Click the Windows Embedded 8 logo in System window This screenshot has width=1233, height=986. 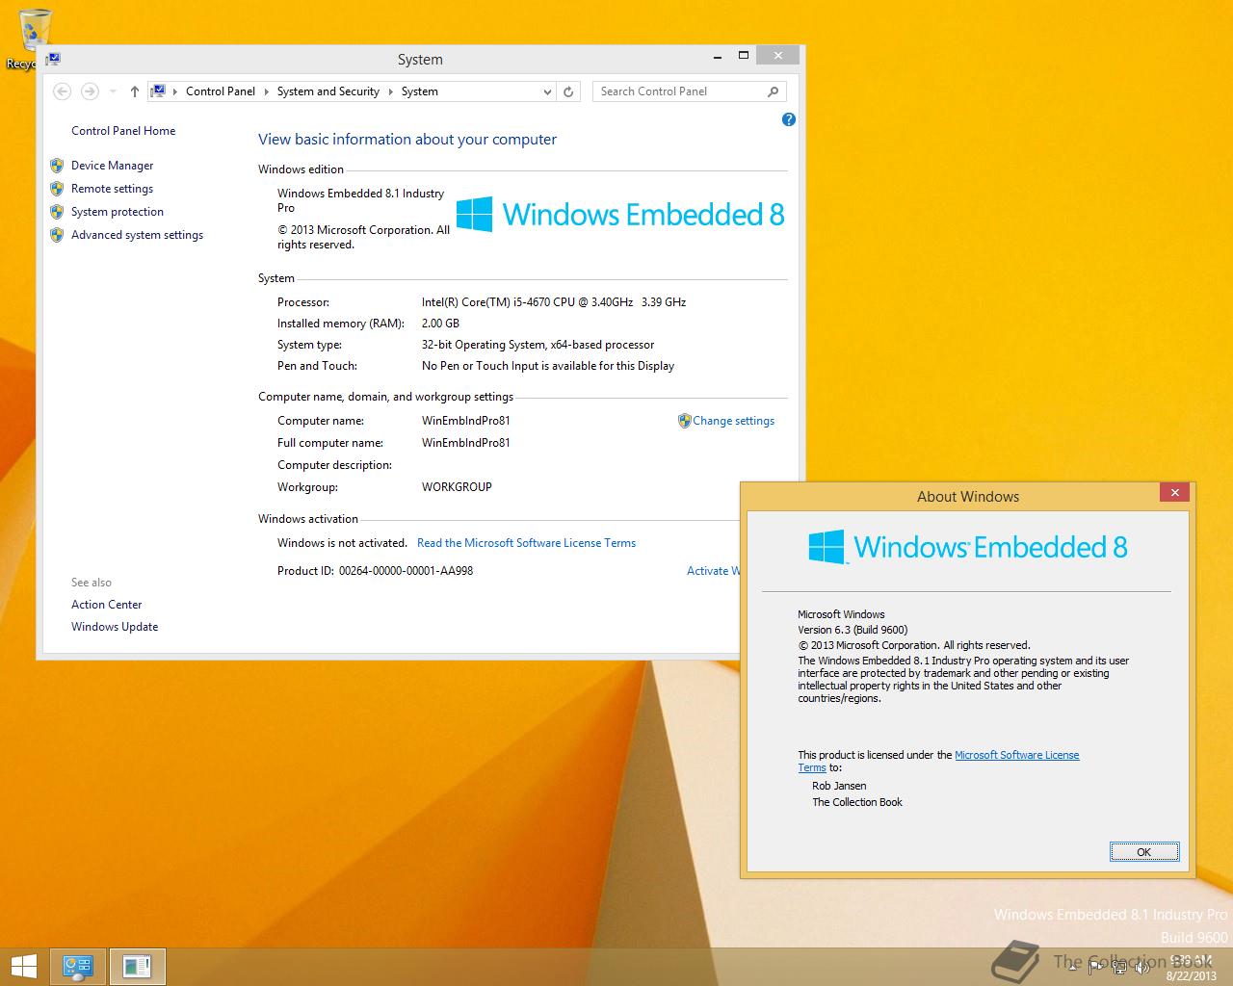pyautogui.click(x=619, y=214)
